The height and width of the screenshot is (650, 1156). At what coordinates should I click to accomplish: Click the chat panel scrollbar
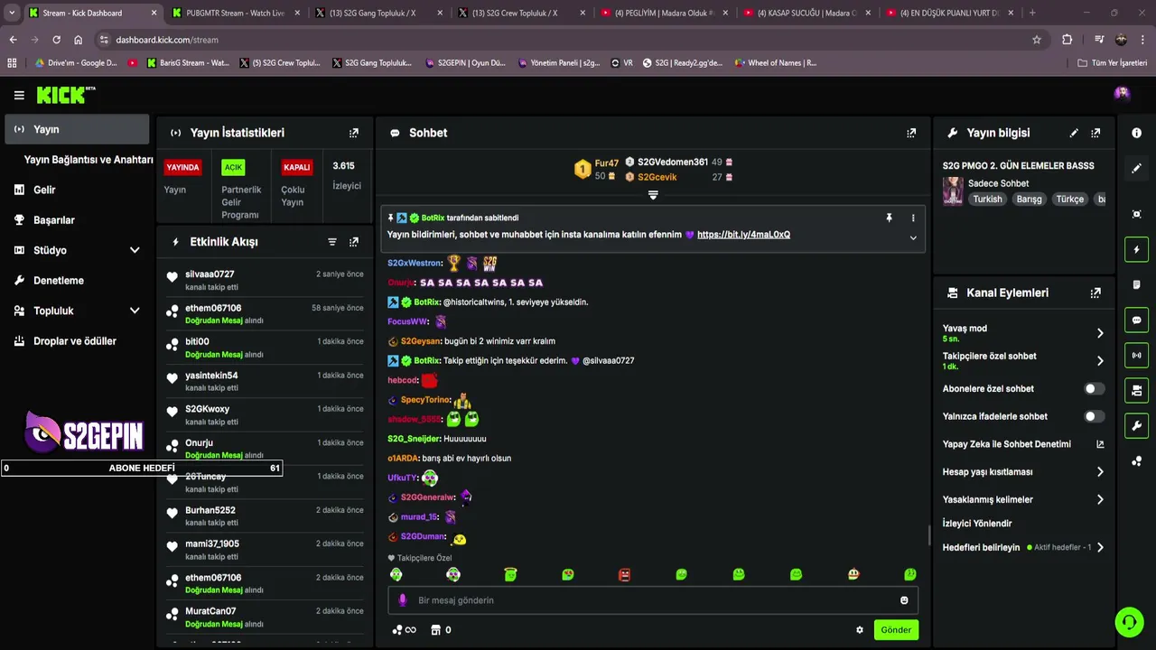(929, 535)
